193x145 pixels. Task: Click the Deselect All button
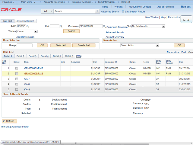[84, 45]
